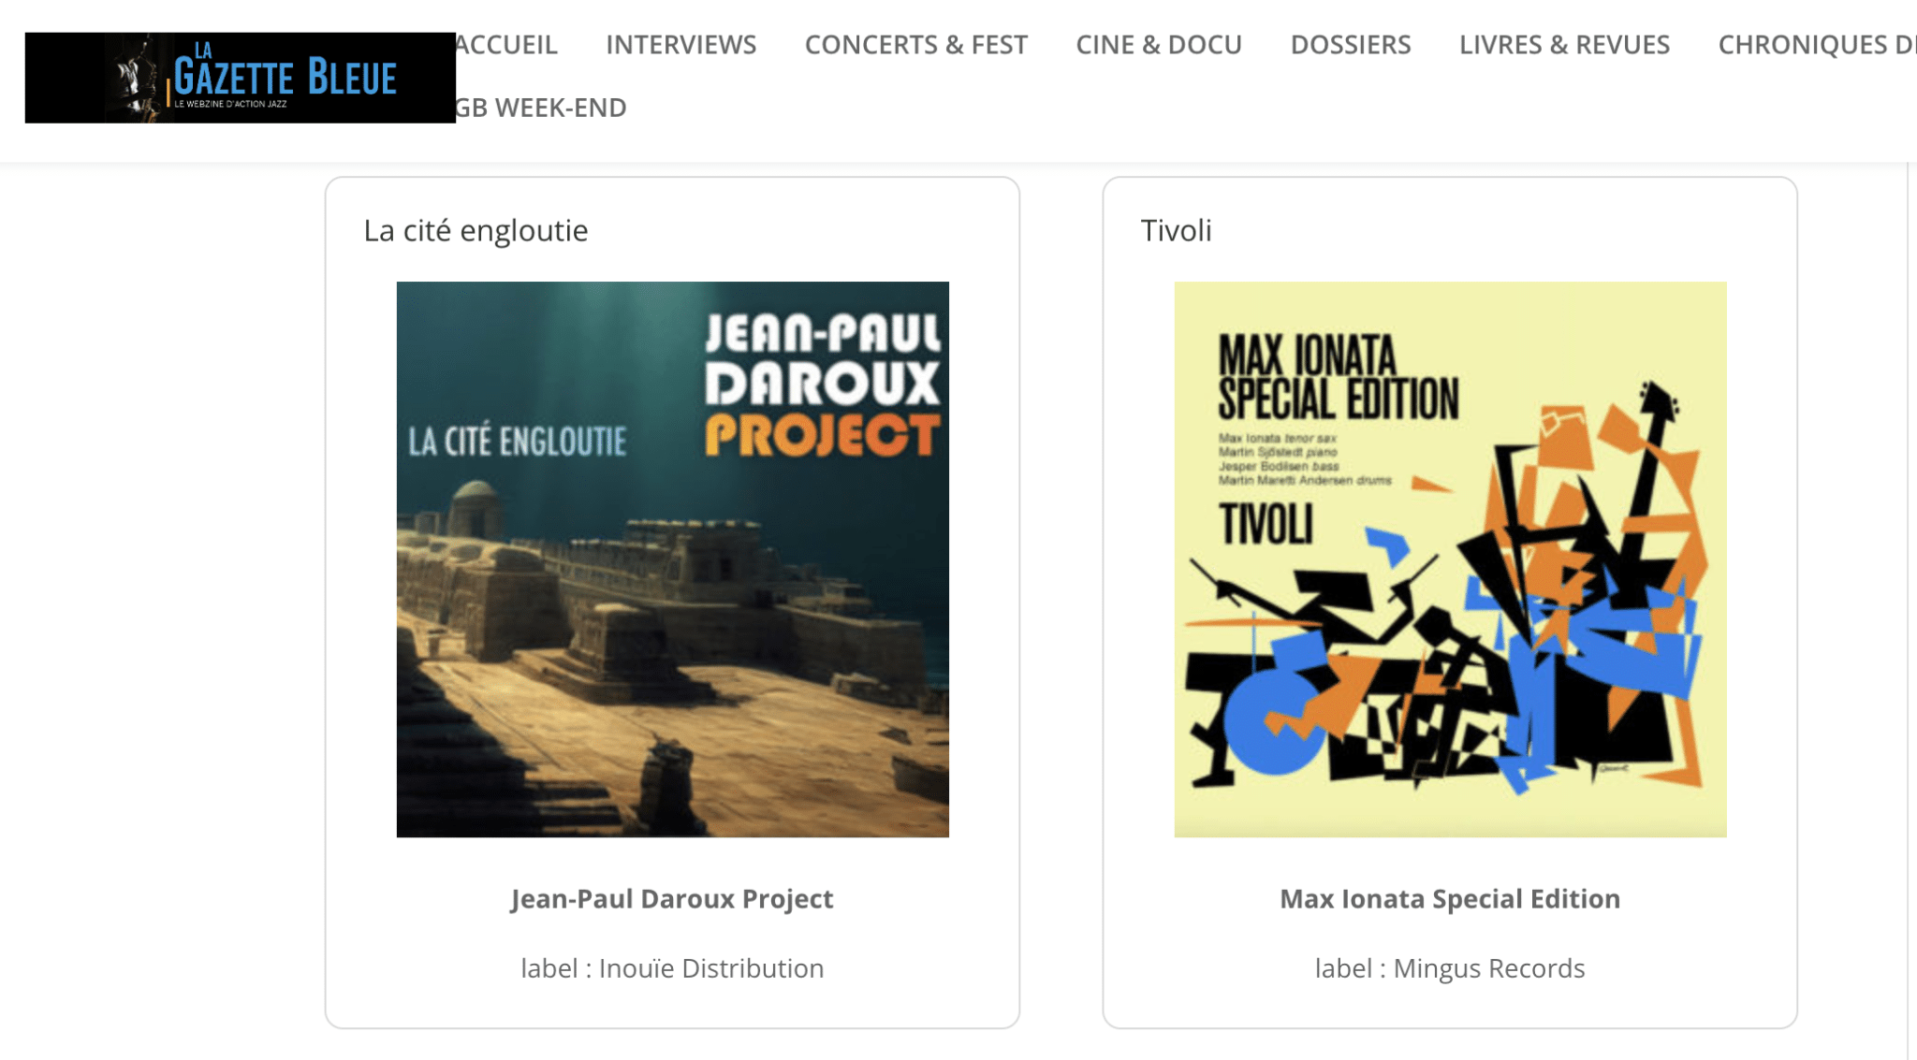The image size is (1917, 1060).
Task: Open the GB WEEK-END menu item
Action: tap(541, 108)
